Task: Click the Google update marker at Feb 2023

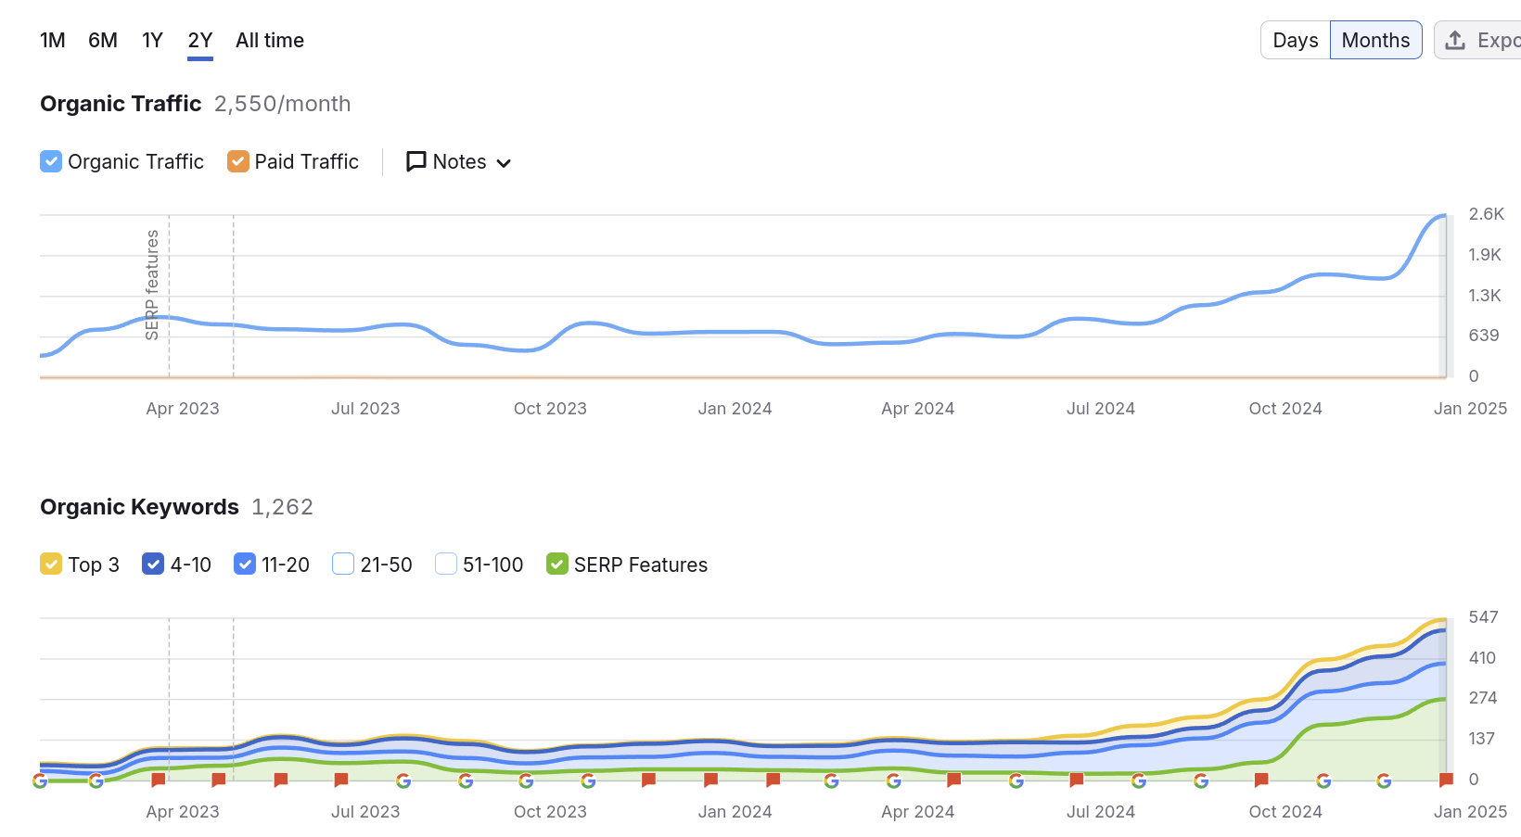Action: click(40, 780)
